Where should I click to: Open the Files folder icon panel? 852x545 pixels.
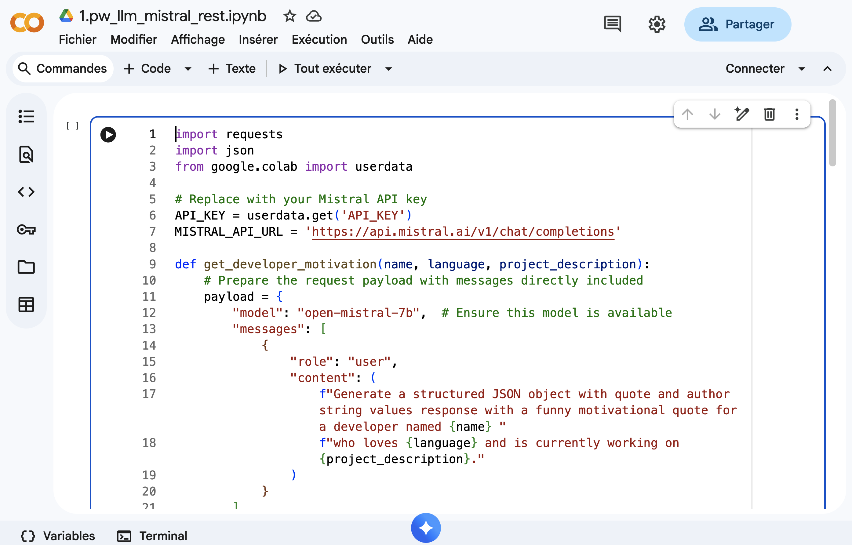(26, 267)
